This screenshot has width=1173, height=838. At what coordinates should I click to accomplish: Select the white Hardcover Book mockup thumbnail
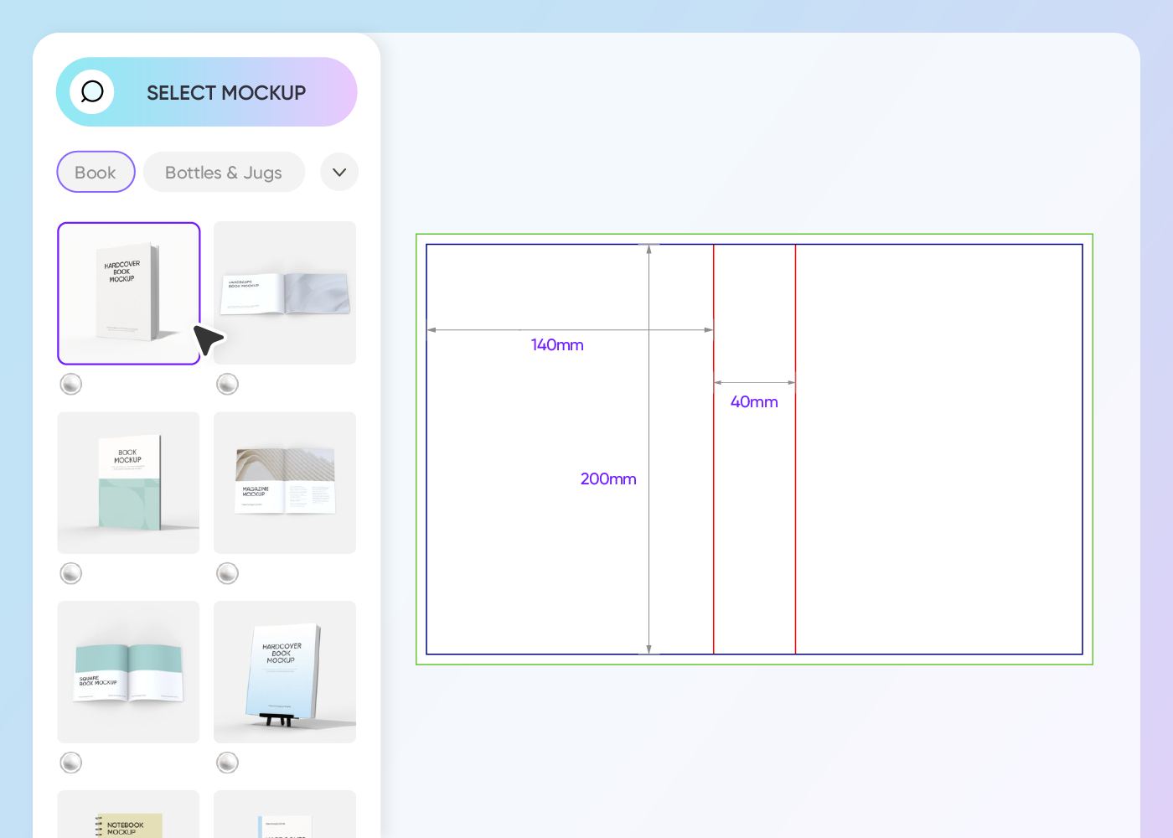(x=129, y=293)
